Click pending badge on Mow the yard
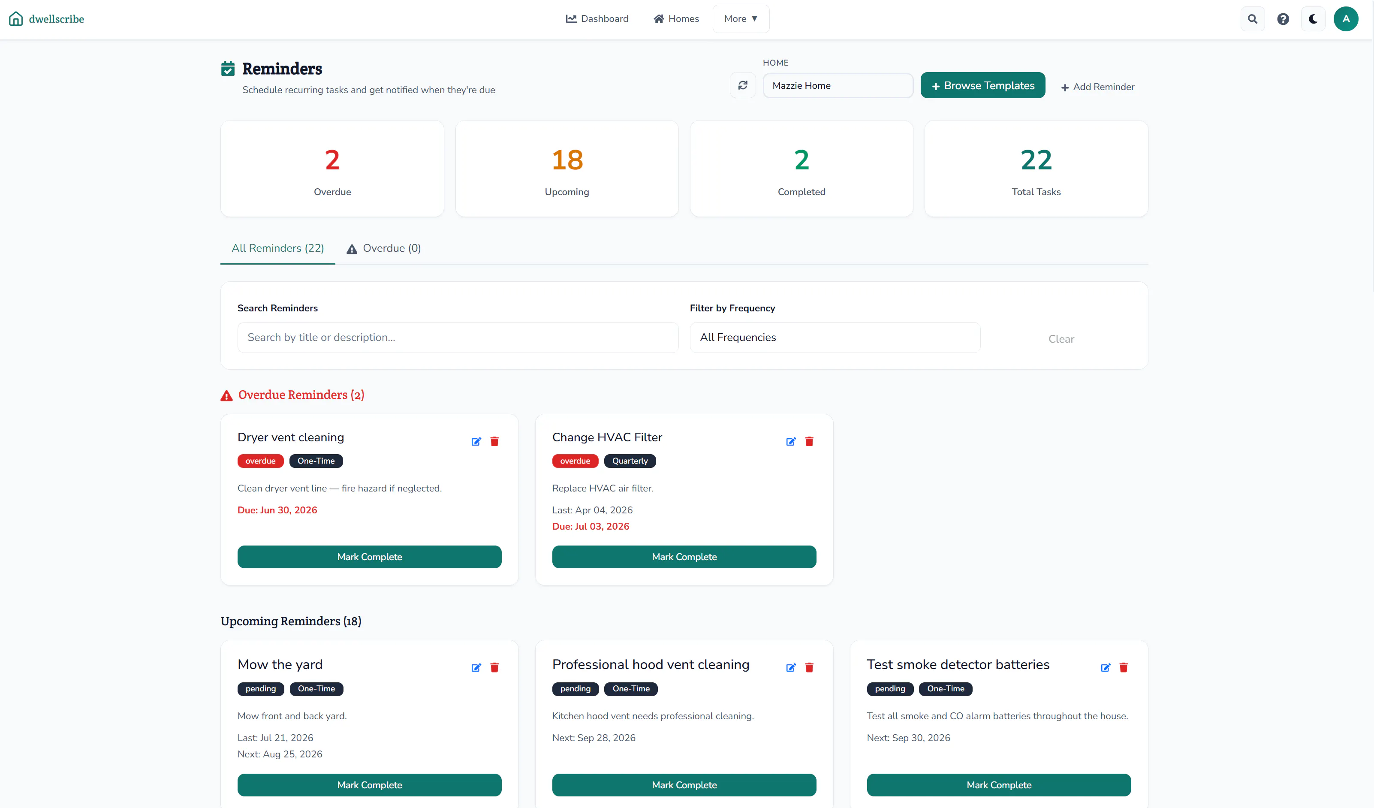Viewport: 1374px width, 808px height. pyautogui.click(x=261, y=689)
